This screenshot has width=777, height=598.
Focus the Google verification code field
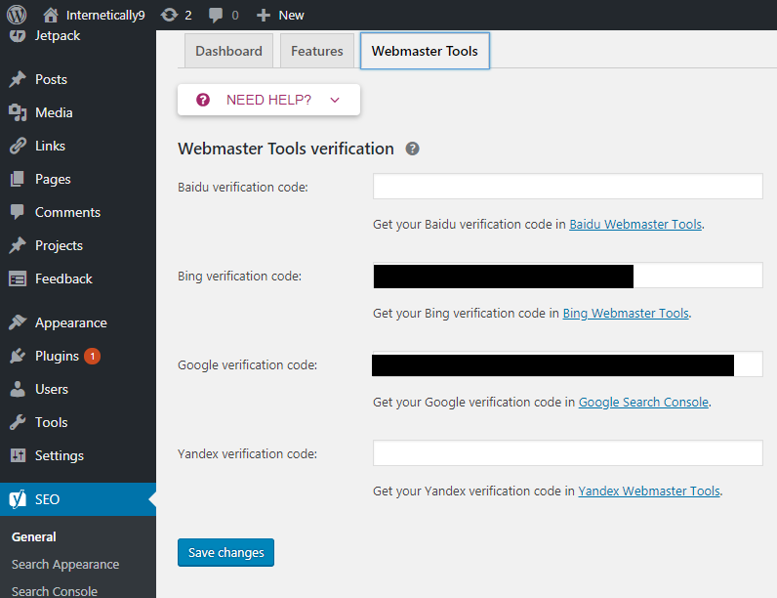point(568,363)
